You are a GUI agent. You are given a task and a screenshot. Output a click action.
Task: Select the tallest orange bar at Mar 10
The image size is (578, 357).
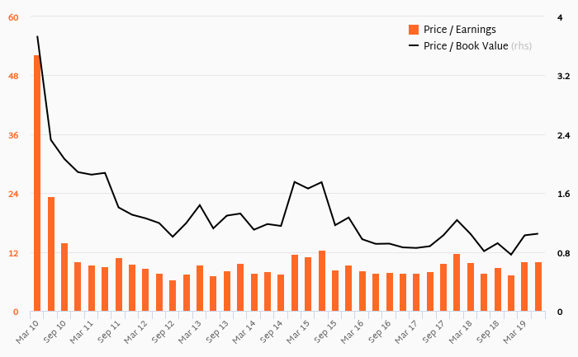pyautogui.click(x=37, y=183)
